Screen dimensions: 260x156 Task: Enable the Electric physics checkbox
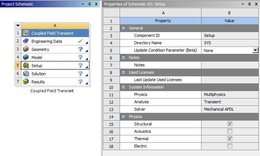click(230, 146)
